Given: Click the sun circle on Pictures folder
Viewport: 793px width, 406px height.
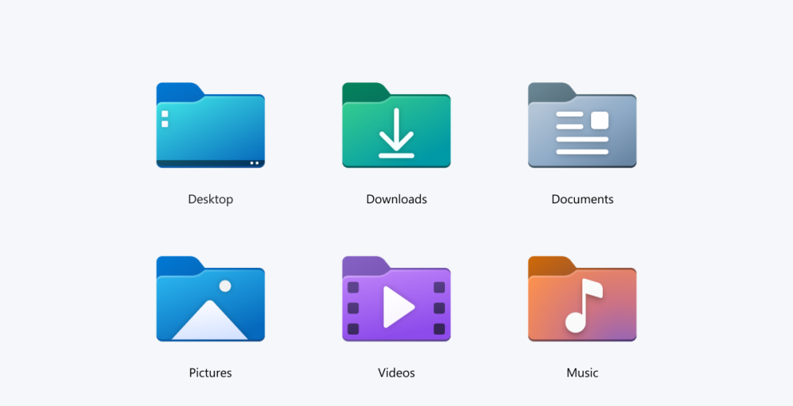Looking at the screenshot, I should point(225,286).
